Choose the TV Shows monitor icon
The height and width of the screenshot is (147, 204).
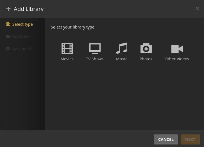pos(95,48)
